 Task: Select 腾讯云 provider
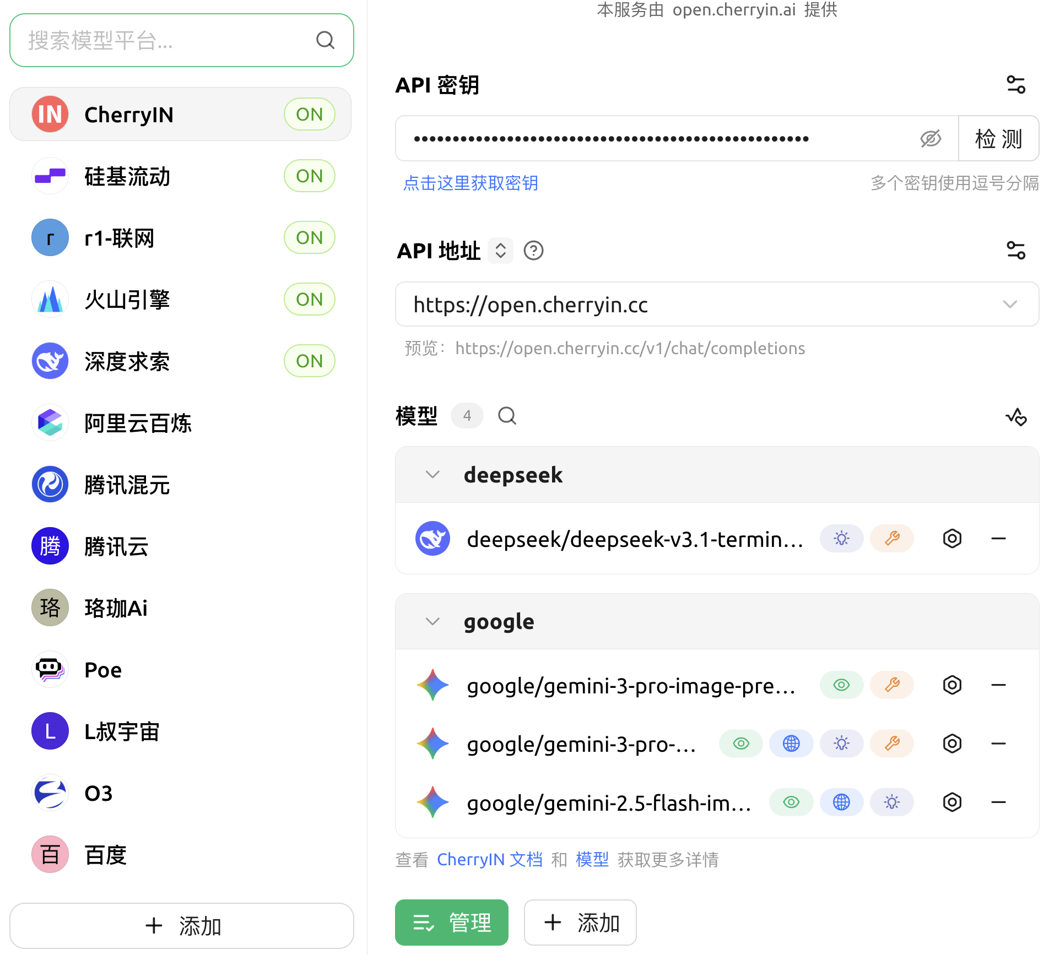point(181,546)
